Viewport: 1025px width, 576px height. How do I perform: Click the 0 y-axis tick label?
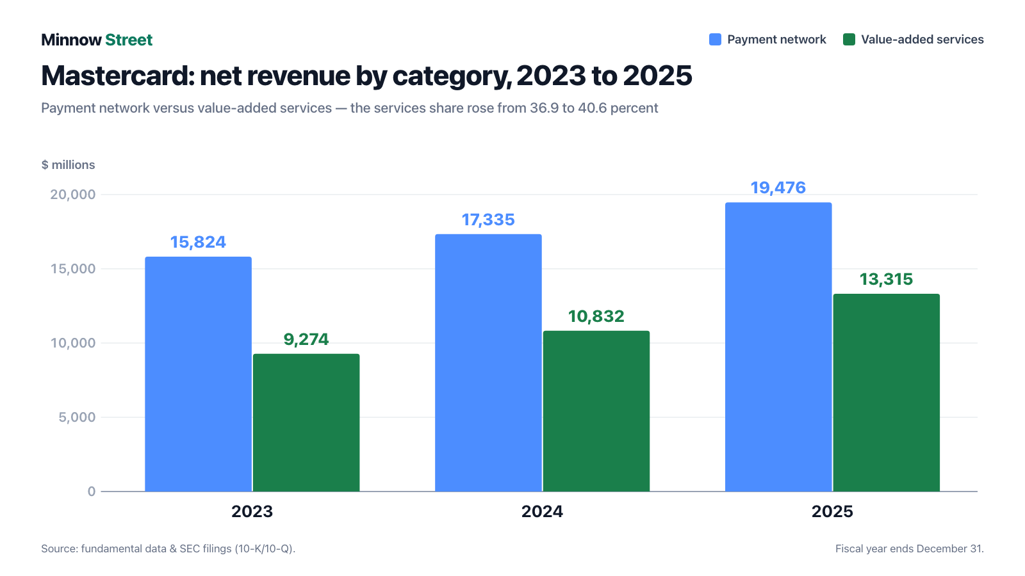point(92,492)
